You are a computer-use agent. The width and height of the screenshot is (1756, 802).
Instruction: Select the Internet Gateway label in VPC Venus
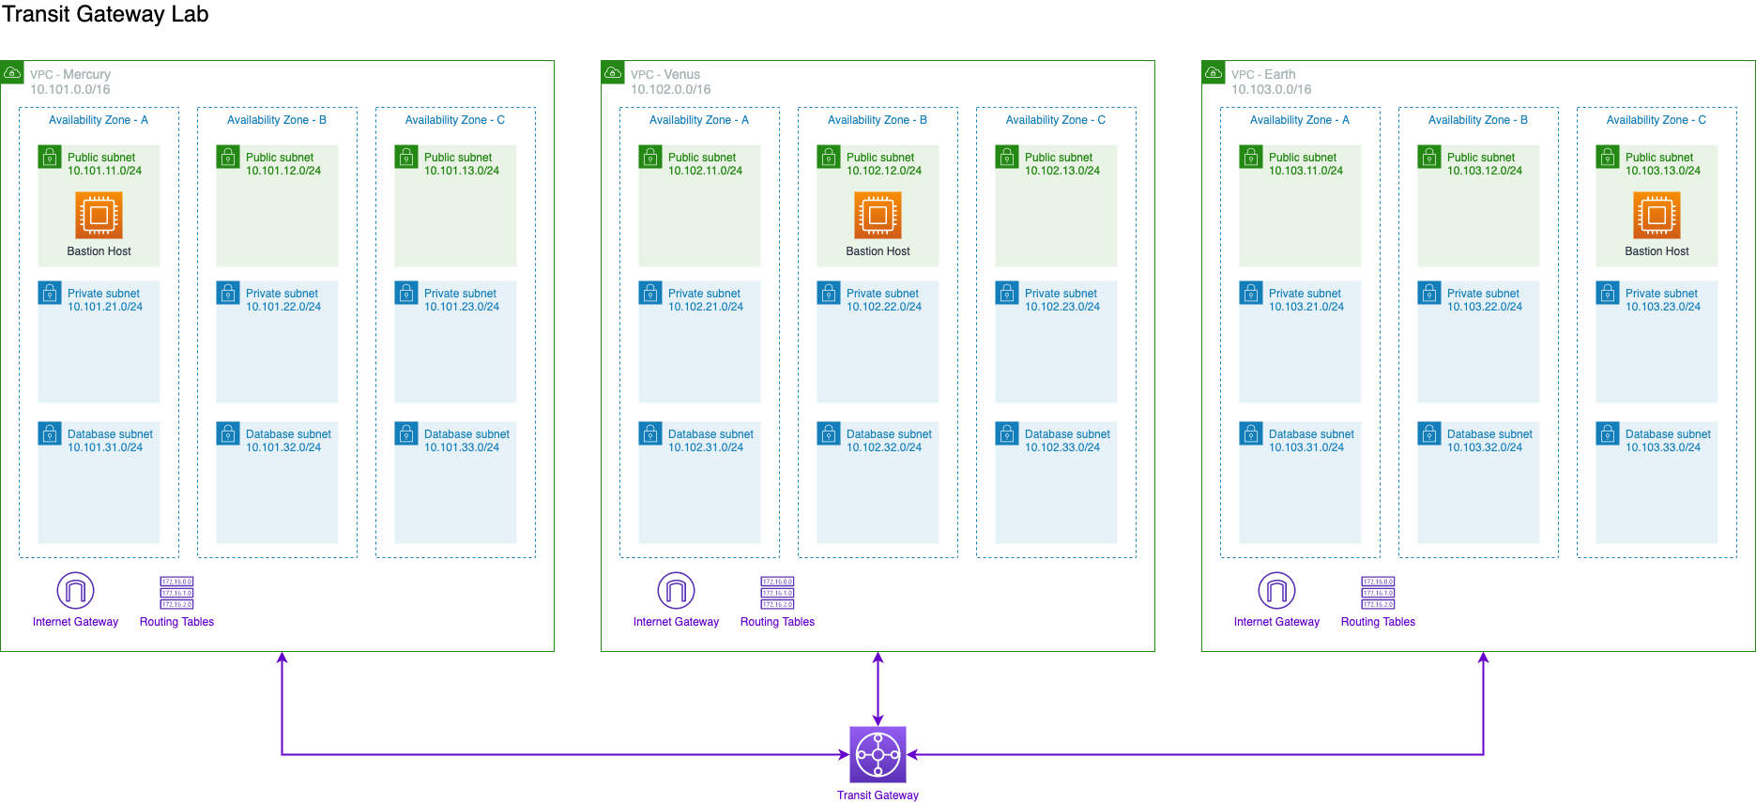pyautogui.click(x=676, y=622)
